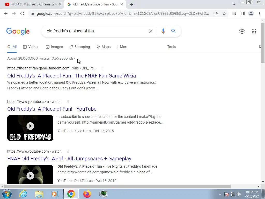Share this page via share icon

click(x=216, y=13)
